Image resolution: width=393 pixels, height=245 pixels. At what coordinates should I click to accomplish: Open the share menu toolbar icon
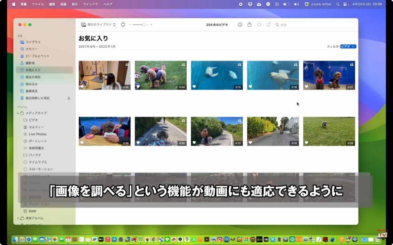(249, 24)
